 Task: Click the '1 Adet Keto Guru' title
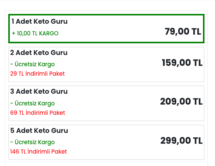[x=39, y=21]
